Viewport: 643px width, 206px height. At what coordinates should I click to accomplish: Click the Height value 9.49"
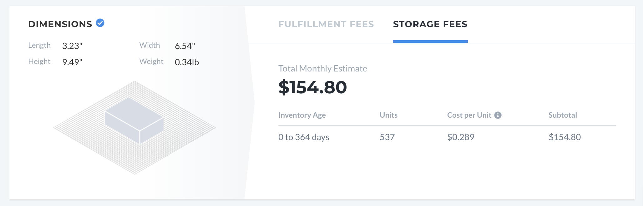[x=72, y=62]
